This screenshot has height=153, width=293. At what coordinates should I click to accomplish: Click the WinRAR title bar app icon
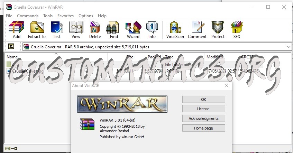click(x=9, y=7)
